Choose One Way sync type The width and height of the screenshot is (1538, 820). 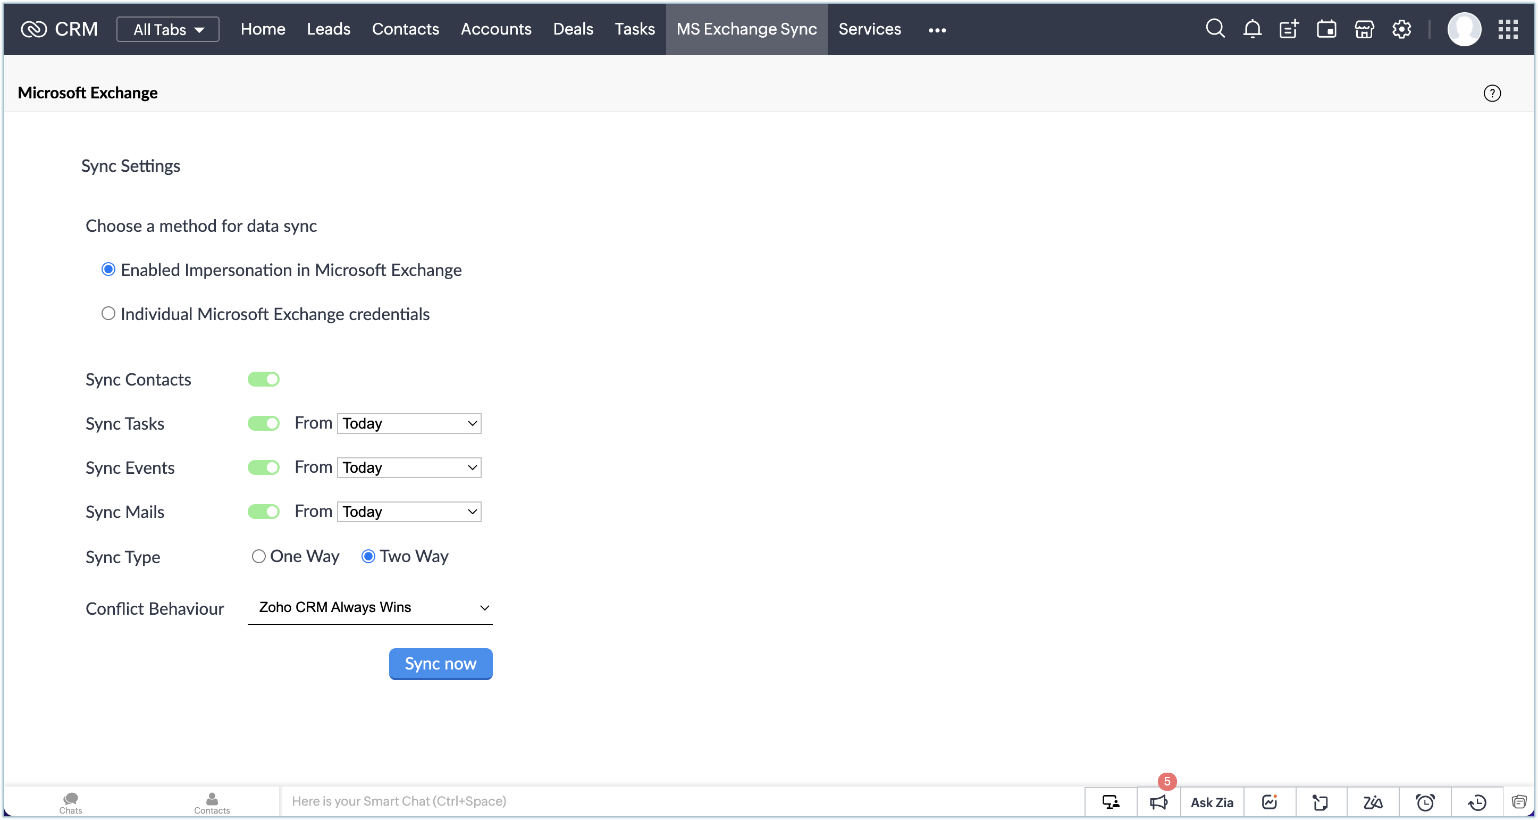(258, 556)
